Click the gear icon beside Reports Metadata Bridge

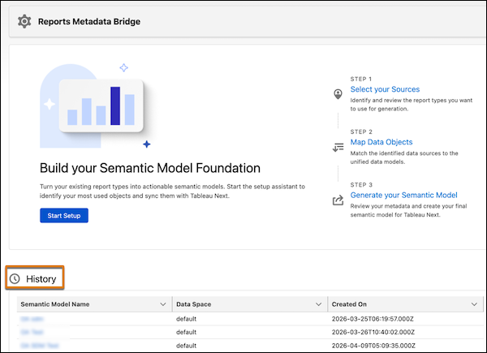click(x=24, y=21)
